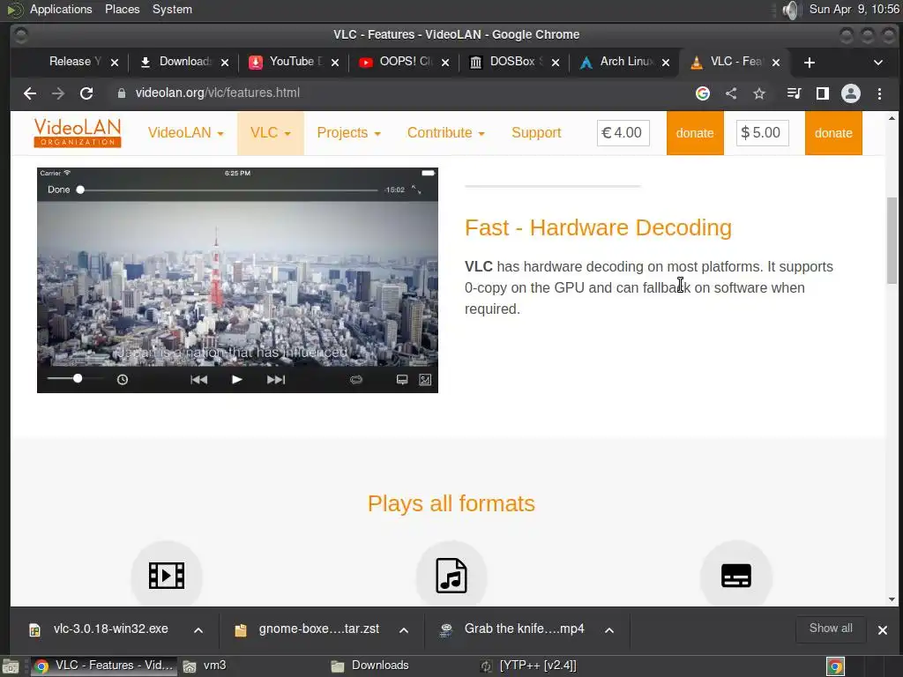
Task: Share this page via share icon
Action: click(731, 93)
